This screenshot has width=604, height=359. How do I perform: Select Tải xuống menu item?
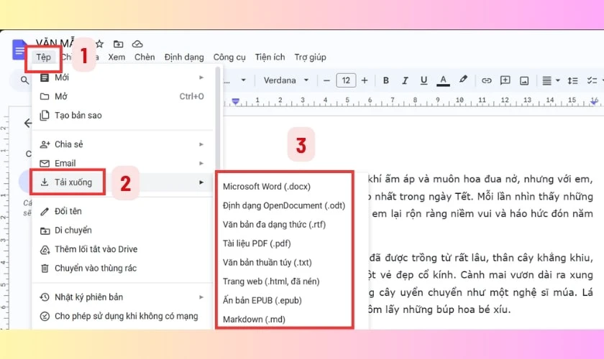pyautogui.click(x=122, y=182)
